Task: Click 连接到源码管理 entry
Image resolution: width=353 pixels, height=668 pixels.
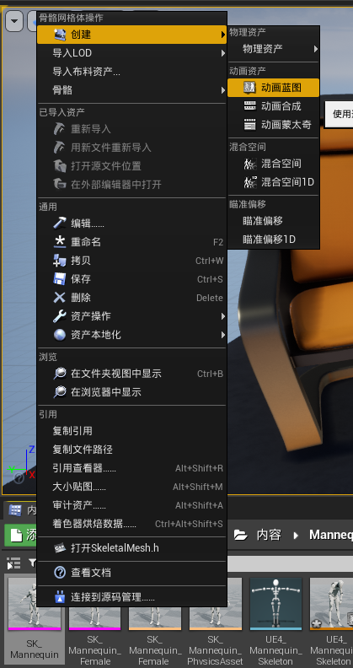Action: (131, 597)
